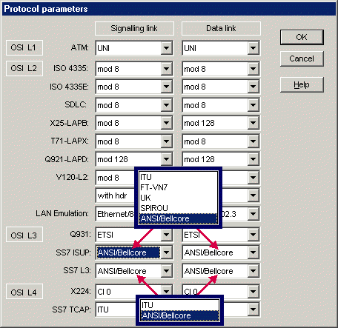The width and height of the screenshot is (338, 328).
Task: Pick ITU in the lower SS7 L3 list
Action: pyautogui.click(x=179, y=305)
